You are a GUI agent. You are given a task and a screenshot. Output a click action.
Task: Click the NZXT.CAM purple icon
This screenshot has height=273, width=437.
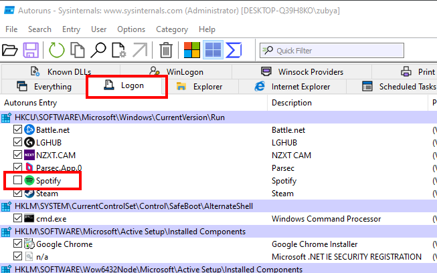29,155
